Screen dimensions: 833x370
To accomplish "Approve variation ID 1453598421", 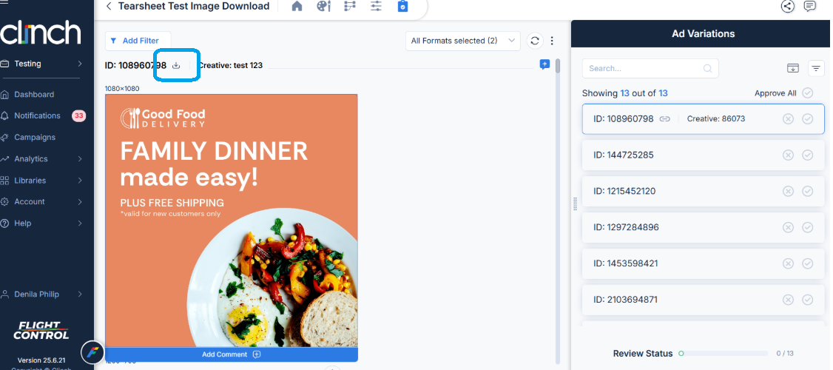I will 808,263.
